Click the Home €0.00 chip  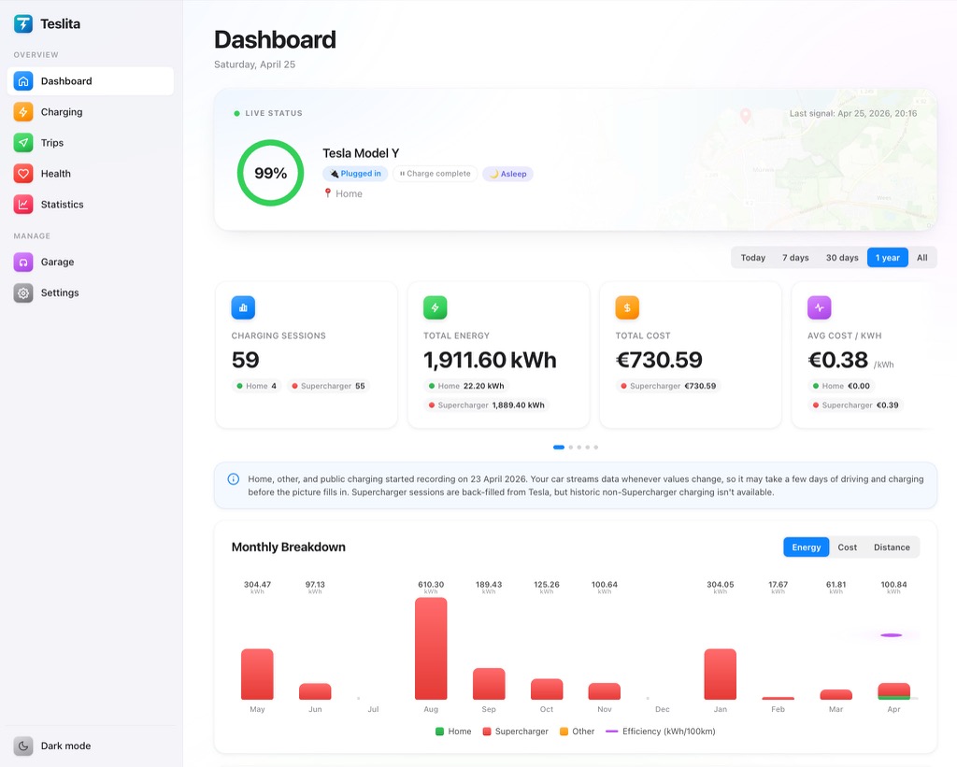(841, 386)
